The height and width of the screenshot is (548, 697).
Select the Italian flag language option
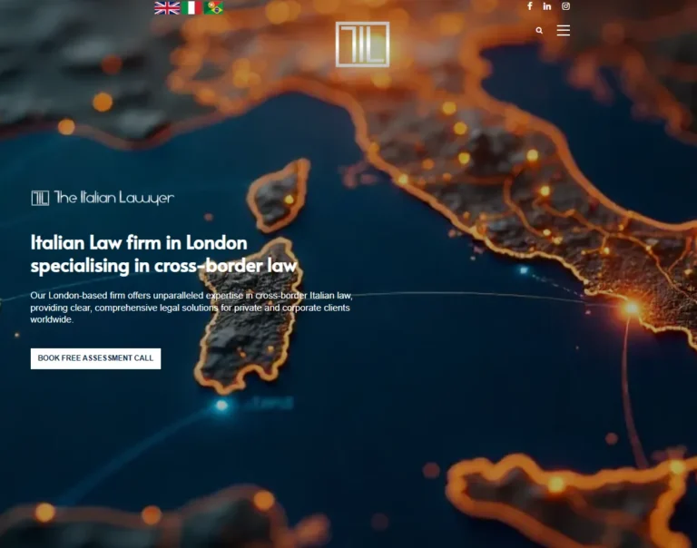[x=191, y=8]
